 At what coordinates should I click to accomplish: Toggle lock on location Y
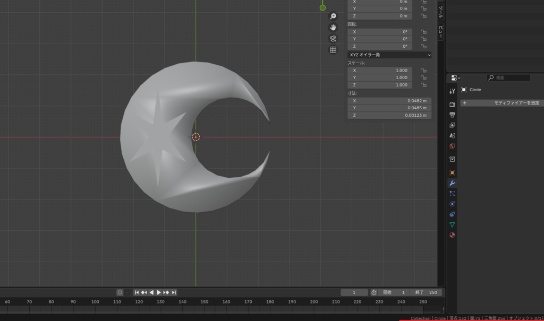(x=423, y=8)
